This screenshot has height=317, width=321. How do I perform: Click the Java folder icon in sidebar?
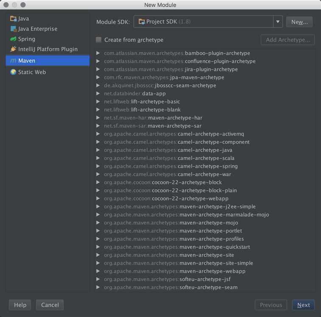(13, 19)
